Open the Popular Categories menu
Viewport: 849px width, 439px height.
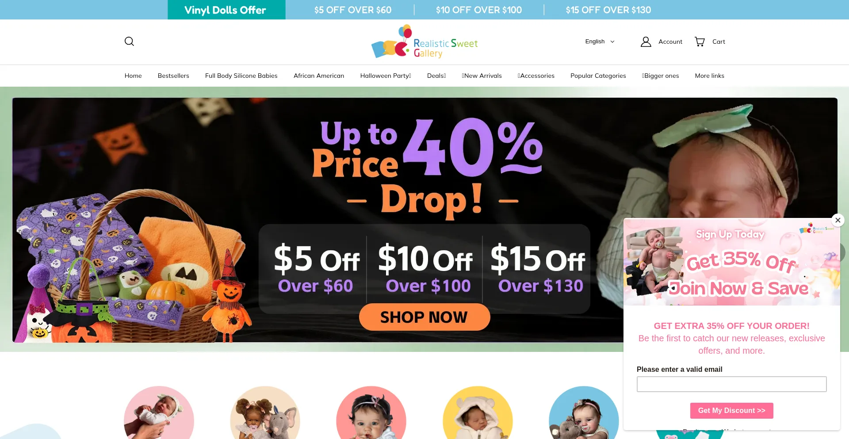[598, 76]
